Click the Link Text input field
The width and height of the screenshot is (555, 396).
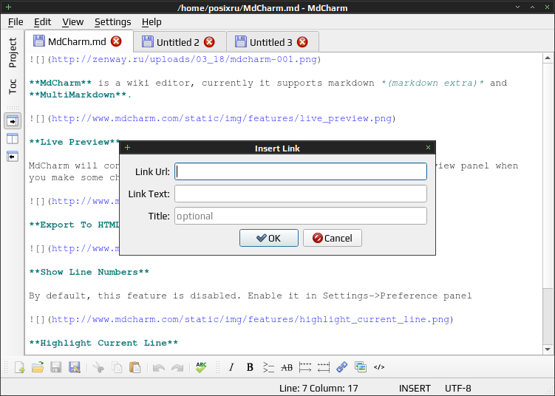coord(301,194)
